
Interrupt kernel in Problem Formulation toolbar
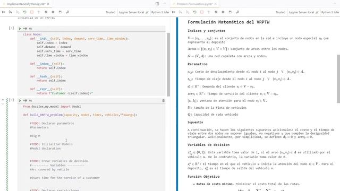(202, 12)
